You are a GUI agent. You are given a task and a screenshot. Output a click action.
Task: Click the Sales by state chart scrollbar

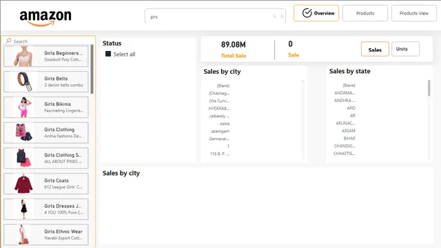[x=429, y=87]
